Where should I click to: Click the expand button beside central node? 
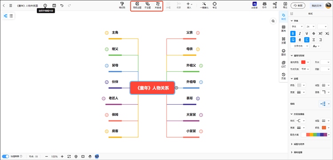click(176, 88)
